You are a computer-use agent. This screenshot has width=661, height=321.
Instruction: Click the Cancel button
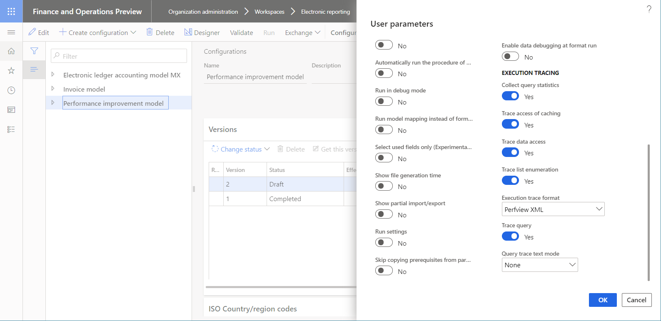636,300
